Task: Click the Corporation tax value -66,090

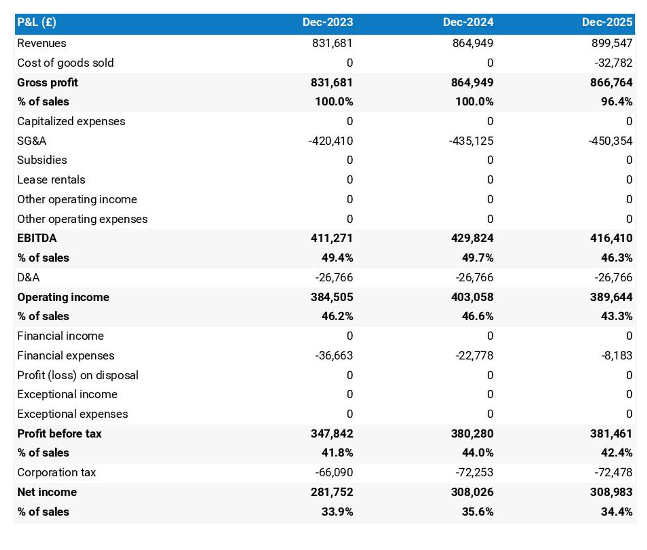Action: click(334, 472)
